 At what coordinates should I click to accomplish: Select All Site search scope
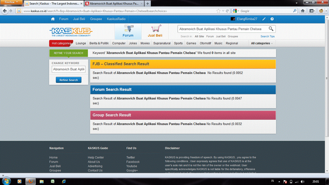tap(199, 36)
